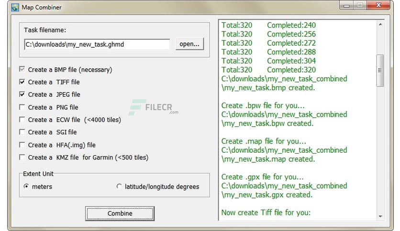This screenshot has height=231, width=400.
Task: Click the open... button
Action: pyautogui.click(x=189, y=44)
